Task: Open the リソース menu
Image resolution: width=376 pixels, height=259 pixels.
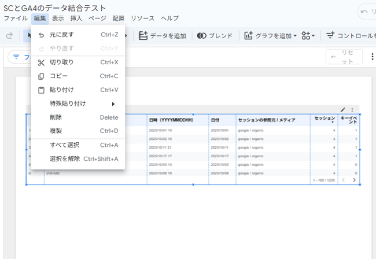Action: [x=143, y=18]
